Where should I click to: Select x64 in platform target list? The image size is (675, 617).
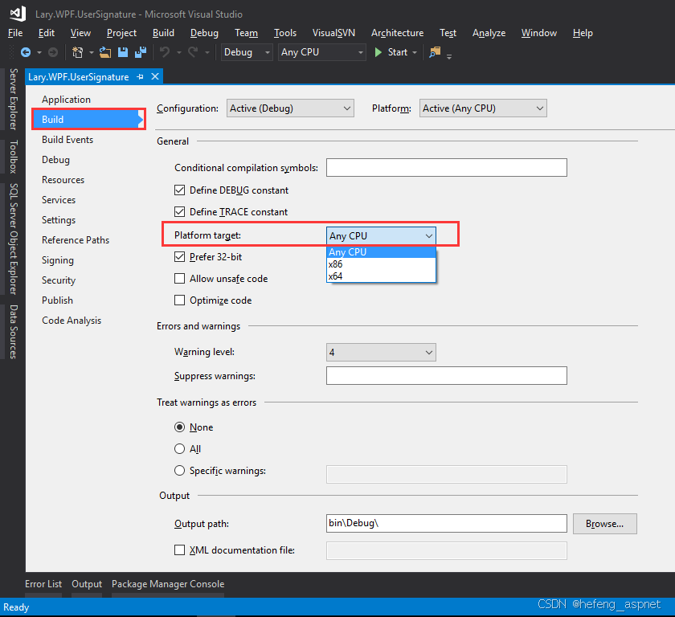point(381,276)
